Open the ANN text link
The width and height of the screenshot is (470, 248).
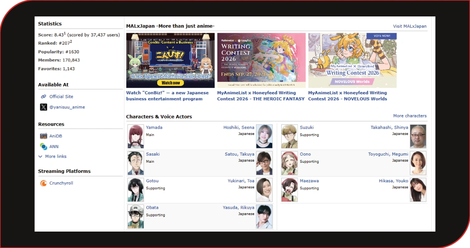(54, 146)
